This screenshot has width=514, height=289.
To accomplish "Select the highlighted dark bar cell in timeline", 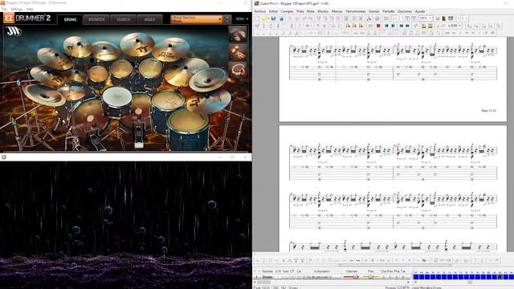I will 500,277.
